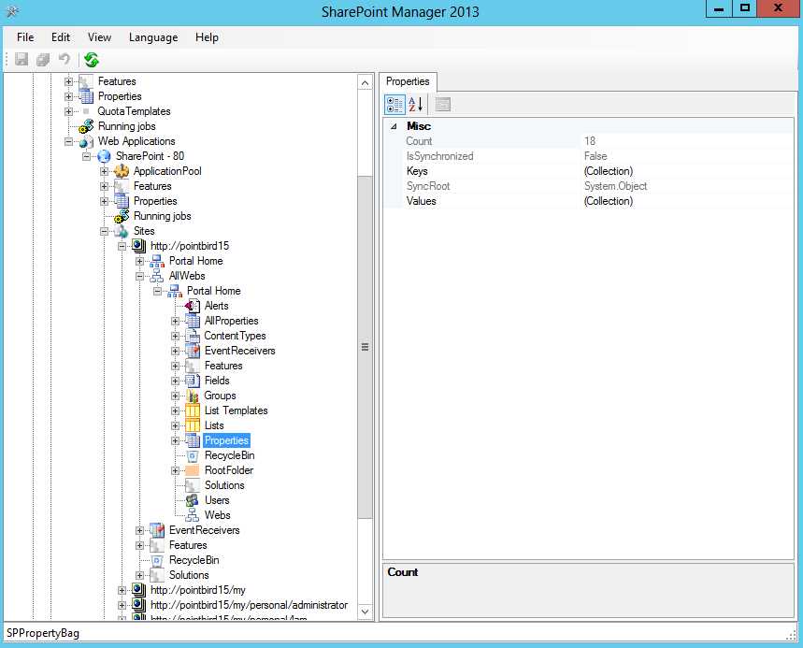Click the Groups icon in tree
Viewport: 803px width, 648px height.
193,396
